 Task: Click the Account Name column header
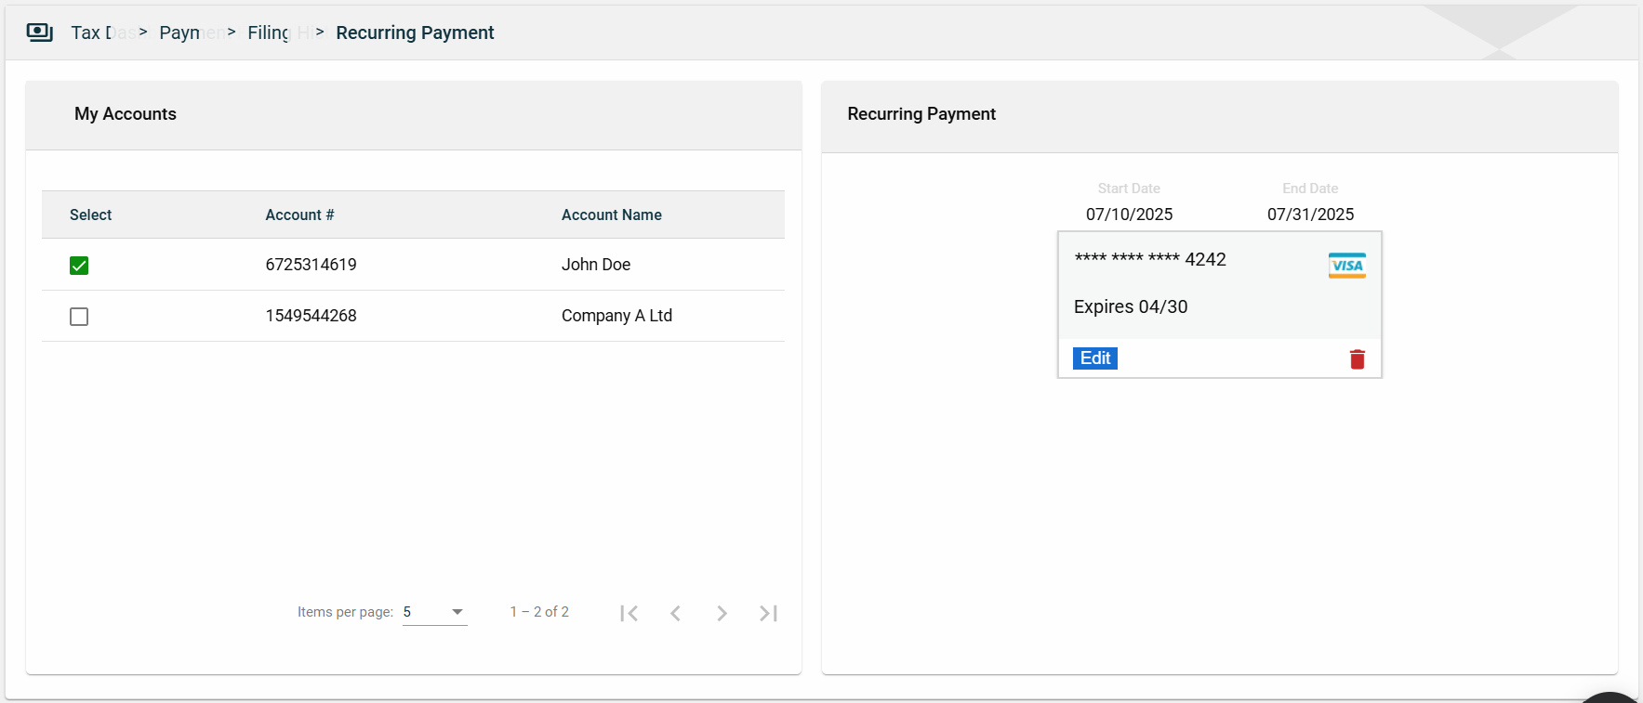611,215
